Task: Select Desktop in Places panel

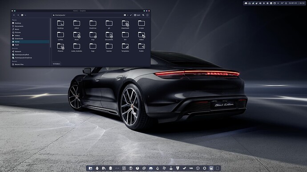Action: pyautogui.click(x=30, y=23)
